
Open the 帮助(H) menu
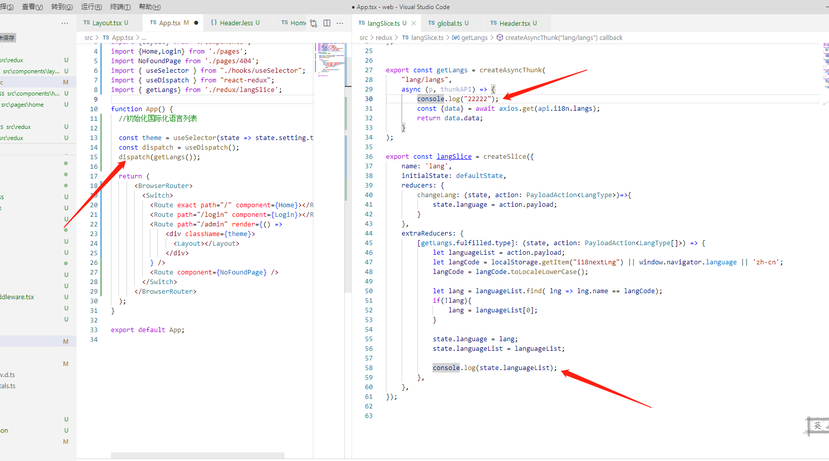(150, 7)
